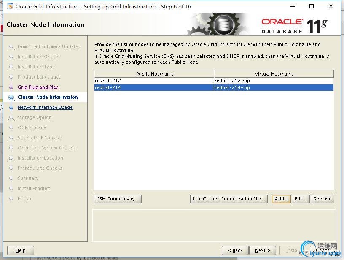Click the Public Hostname column header
This screenshot has width=344, height=260.
tap(154, 74)
